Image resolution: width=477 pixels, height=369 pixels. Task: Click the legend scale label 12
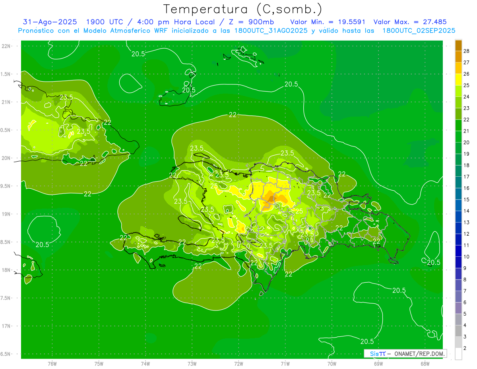pos(467,234)
